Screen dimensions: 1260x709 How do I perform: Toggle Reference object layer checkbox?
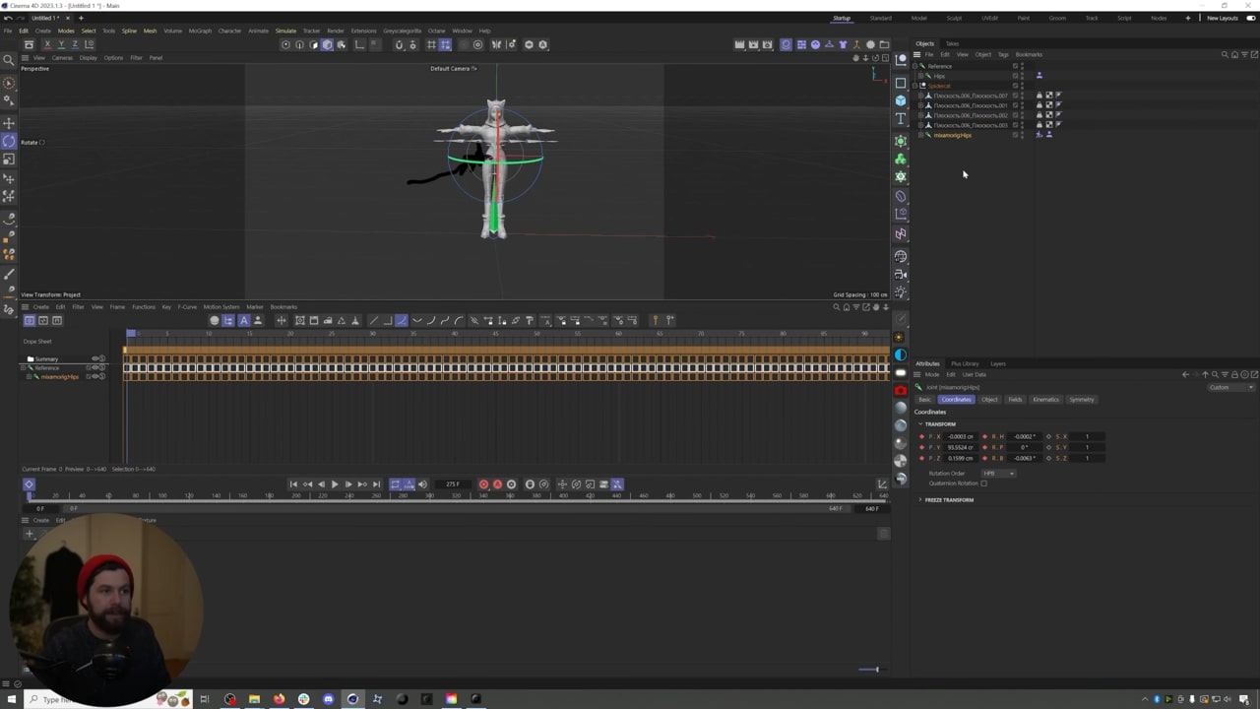point(1015,66)
